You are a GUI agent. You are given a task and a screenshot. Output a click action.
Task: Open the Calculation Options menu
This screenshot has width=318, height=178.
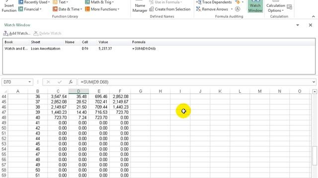pyautogui.click(x=275, y=6)
